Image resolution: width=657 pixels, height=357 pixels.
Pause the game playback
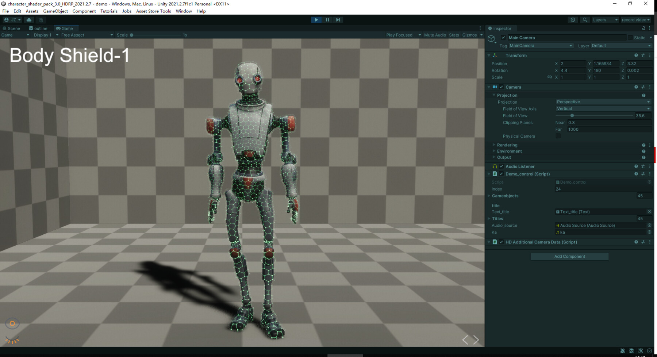(327, 20)
